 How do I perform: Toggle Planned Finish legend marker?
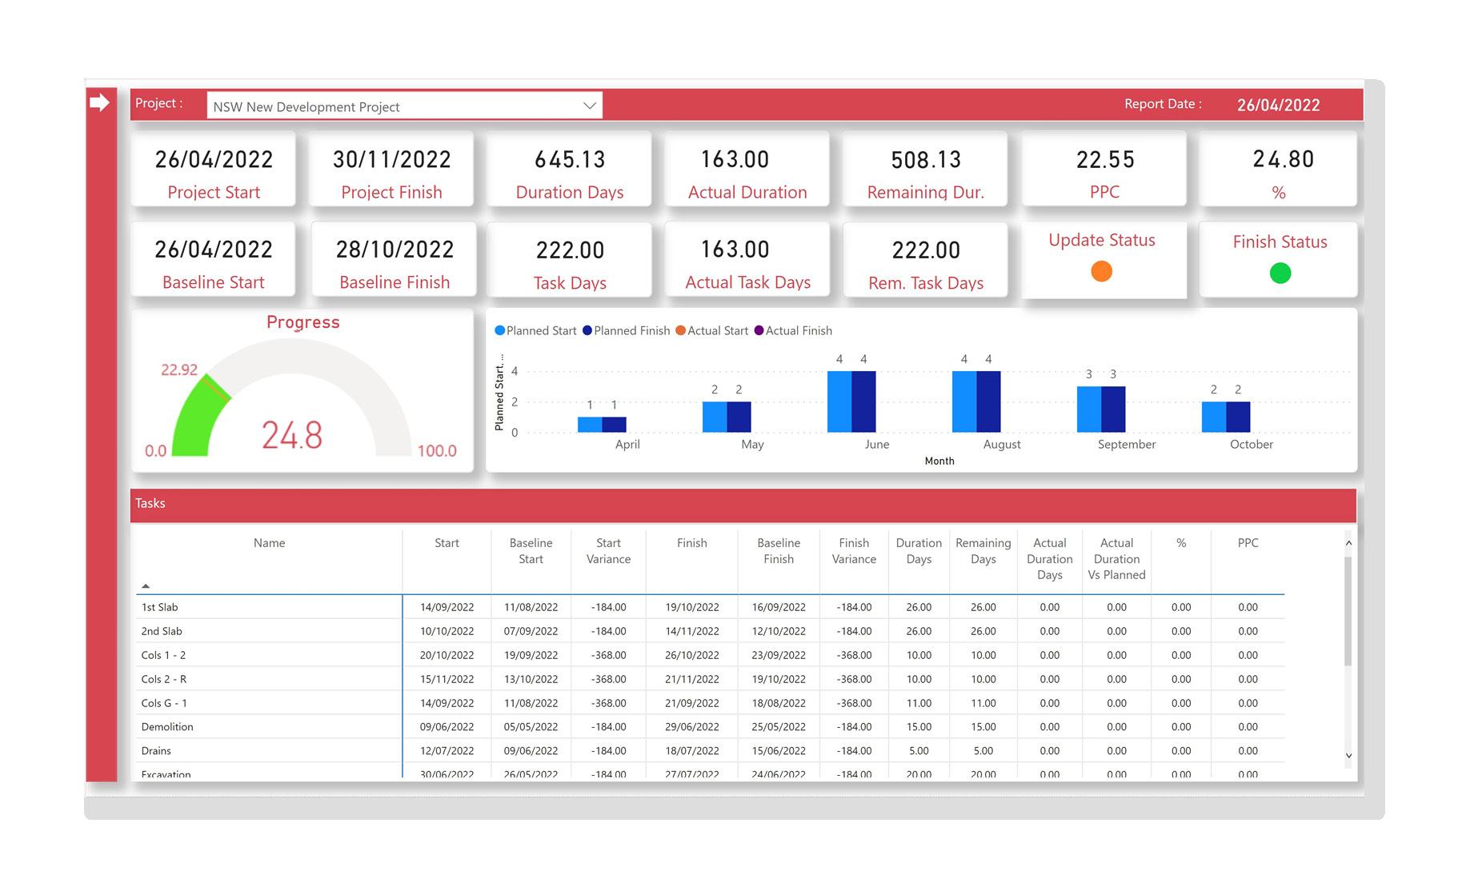tap(587, 330)
